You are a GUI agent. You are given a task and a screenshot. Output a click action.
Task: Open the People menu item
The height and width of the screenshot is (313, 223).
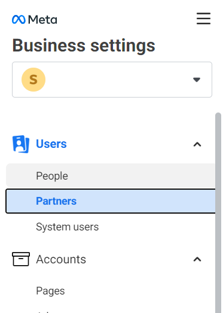[111, 176]
